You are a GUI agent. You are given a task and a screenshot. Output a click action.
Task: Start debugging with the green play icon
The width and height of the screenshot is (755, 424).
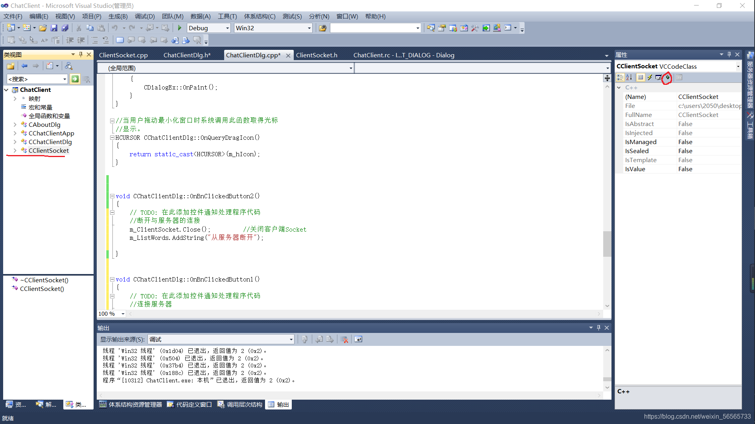coord(180,28)
